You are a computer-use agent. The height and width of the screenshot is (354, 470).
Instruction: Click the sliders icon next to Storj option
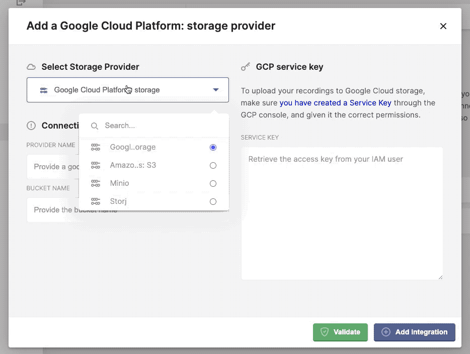pos(95,201)
